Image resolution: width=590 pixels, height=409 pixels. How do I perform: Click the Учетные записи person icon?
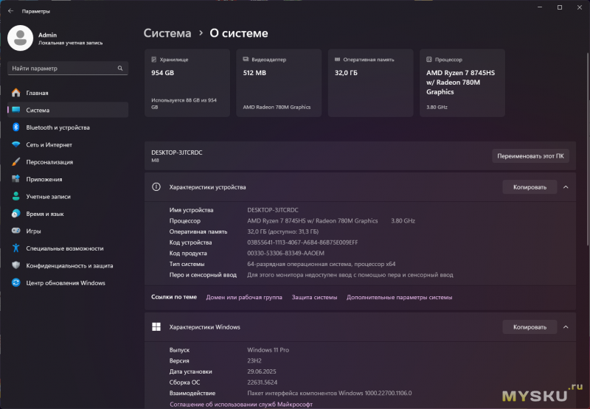click(15, 196)
